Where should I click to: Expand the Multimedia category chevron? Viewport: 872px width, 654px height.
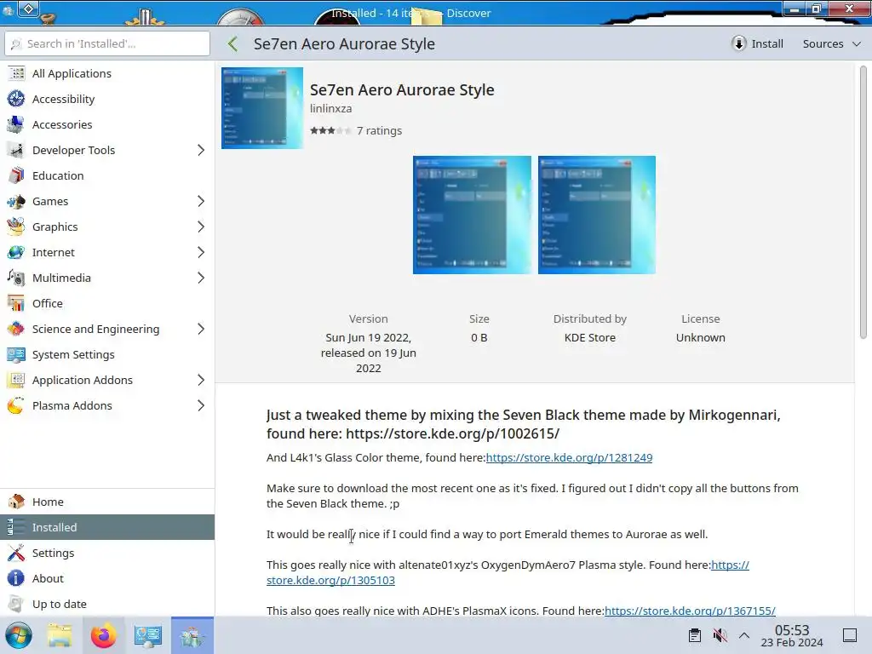[x=201, y=278]
